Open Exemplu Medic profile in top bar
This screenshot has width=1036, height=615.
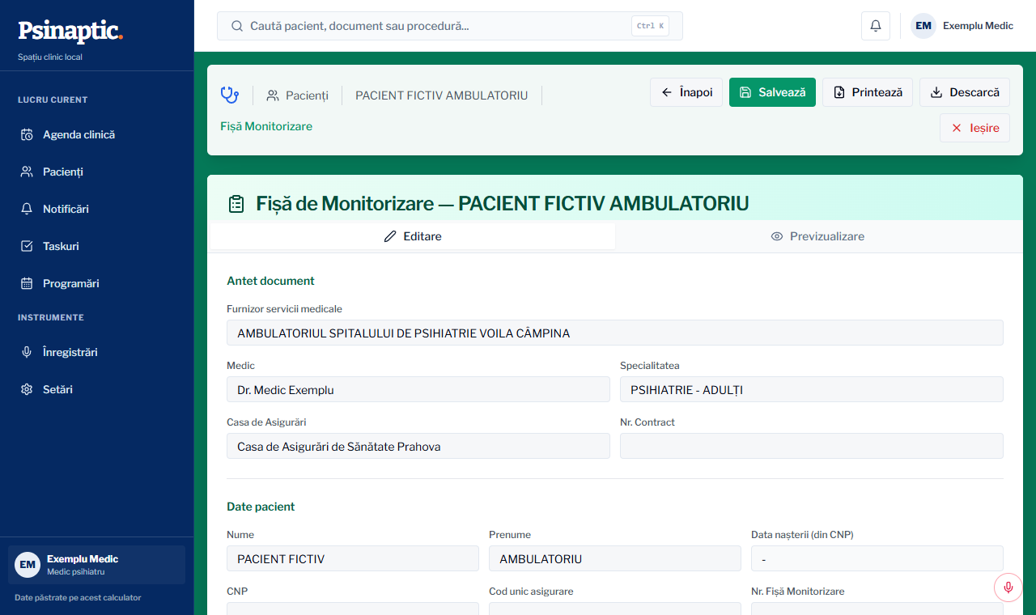[x=963, y=26]
